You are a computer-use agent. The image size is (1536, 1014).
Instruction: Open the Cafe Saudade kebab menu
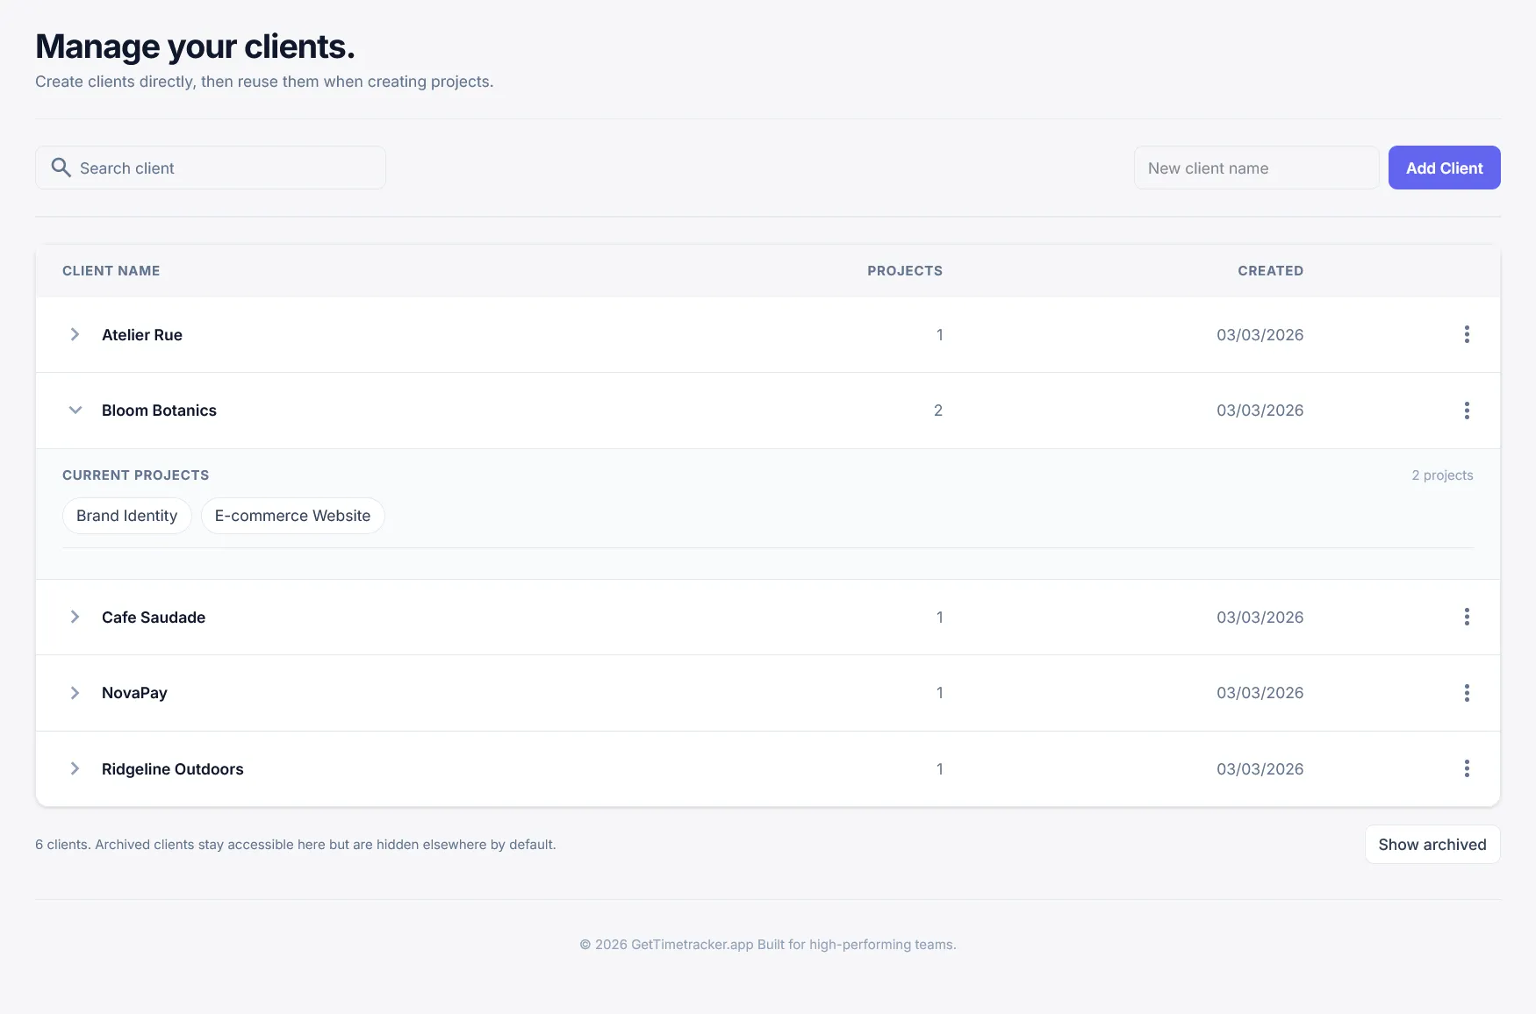pos(1466,617)
